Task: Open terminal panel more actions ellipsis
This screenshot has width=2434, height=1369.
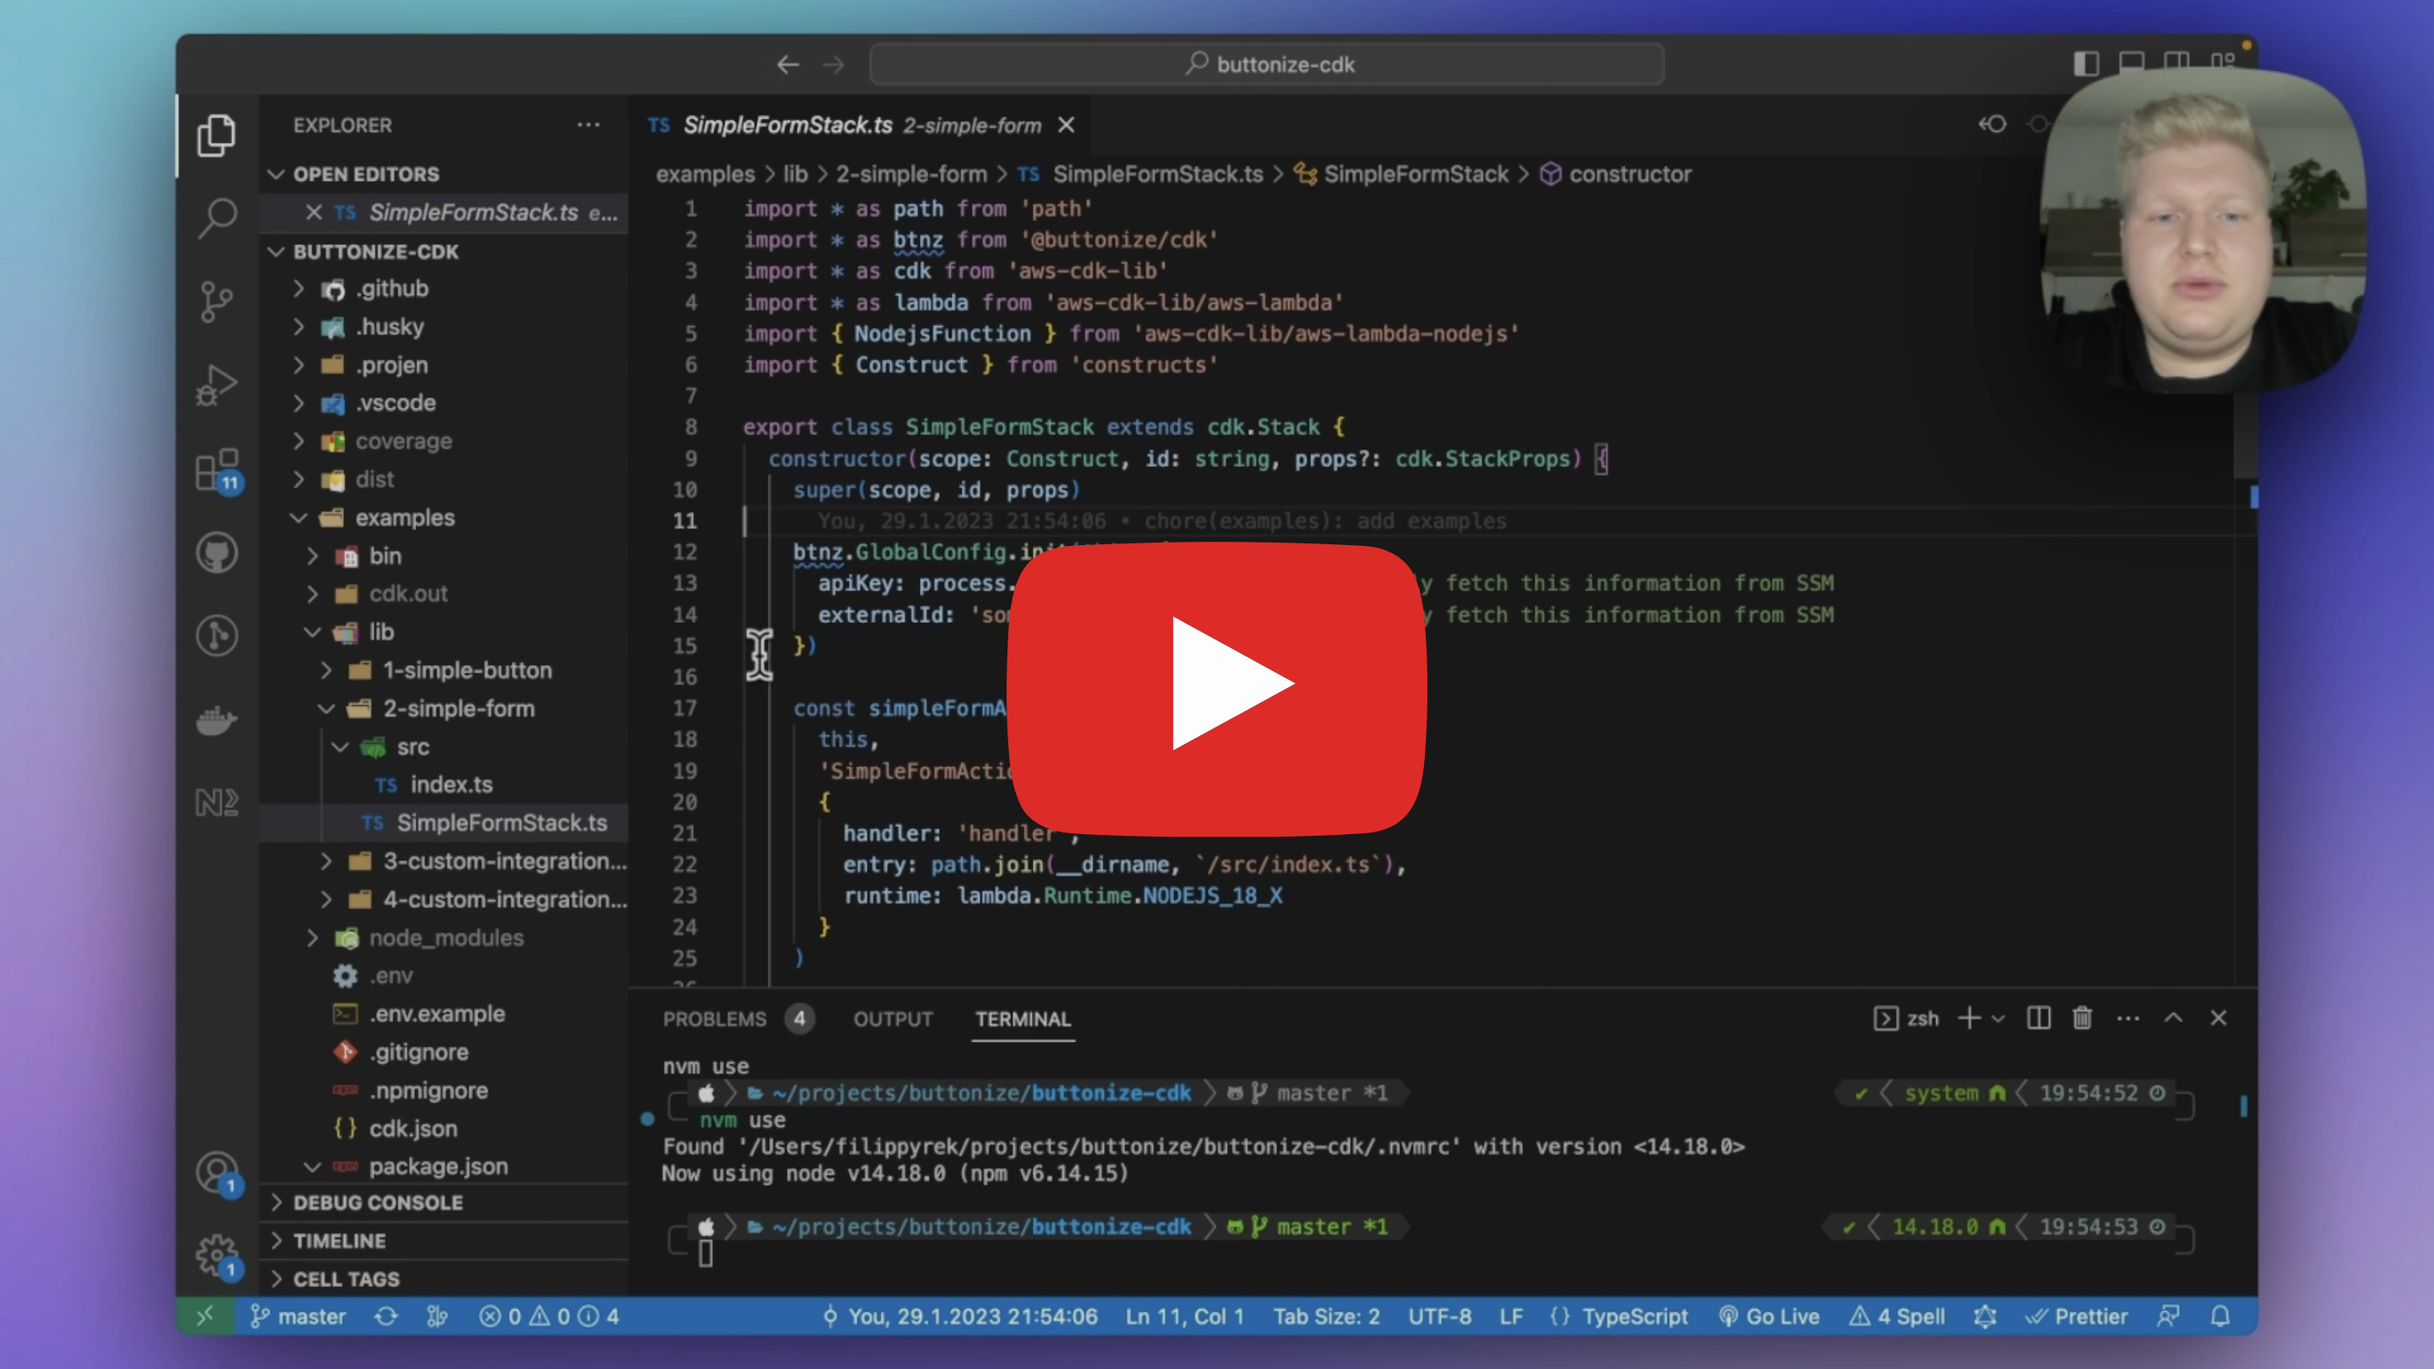Action: point(2128,1018)
